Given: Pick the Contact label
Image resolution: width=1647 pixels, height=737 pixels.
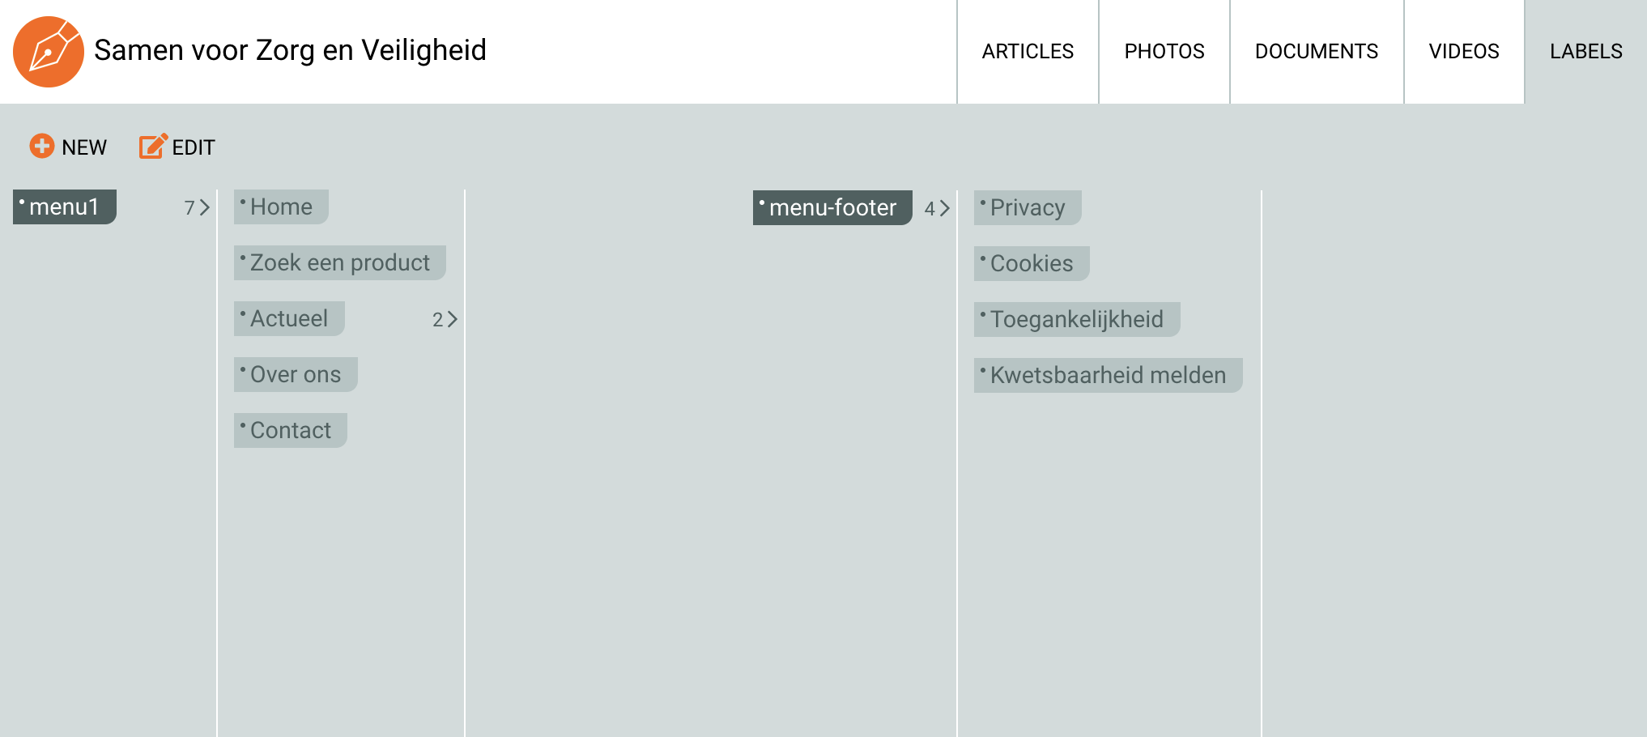Looking at the screenshot, I should 291,431.
